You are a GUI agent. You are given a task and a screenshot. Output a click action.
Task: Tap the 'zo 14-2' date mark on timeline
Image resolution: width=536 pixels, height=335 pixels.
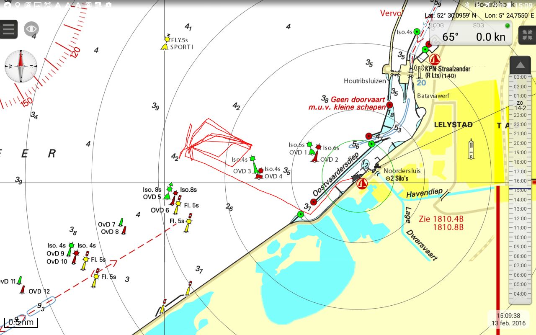click(x=520, y=105)
